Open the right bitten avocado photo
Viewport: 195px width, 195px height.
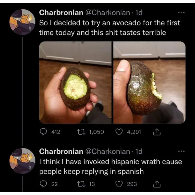149,83
